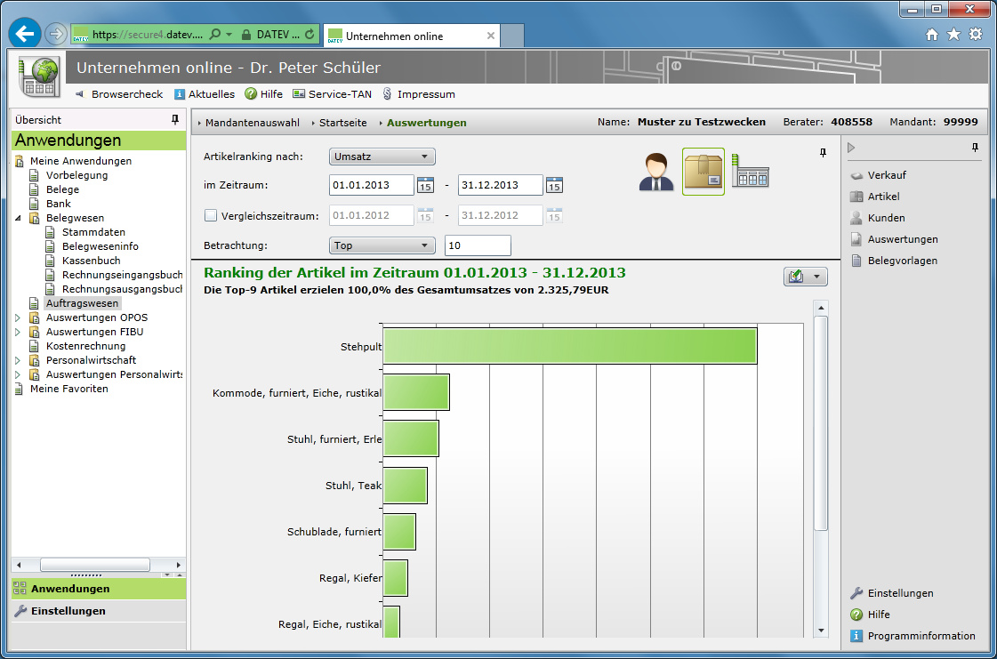Click the Unternehmen online globe logo
The image size is (997, 659).
click(x=39, y=77)
